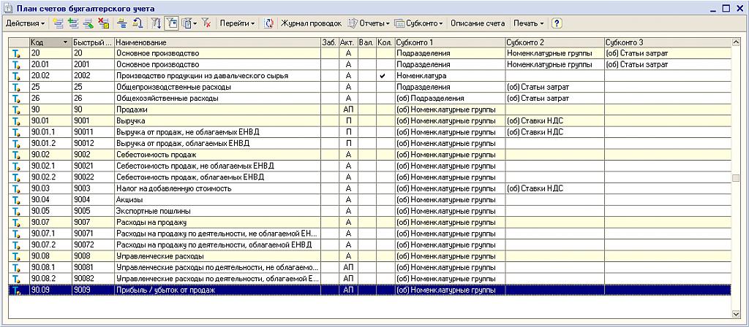Screen dimensions: 749x327
Task: Open the Действия dropdown menu
Action: [x=25, y=23]
